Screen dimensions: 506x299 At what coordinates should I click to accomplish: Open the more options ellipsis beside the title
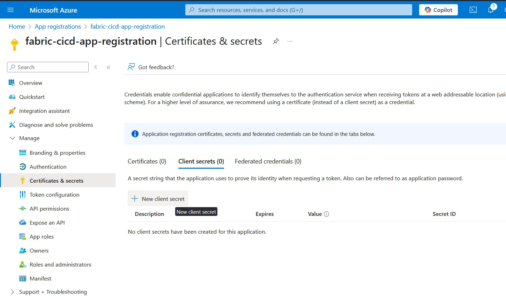tap(290, 41)
